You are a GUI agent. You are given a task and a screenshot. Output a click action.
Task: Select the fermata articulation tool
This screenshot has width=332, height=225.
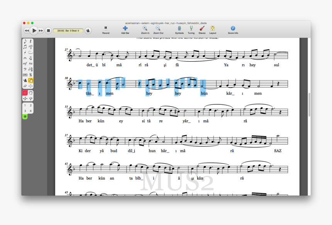tap(25, 58)
